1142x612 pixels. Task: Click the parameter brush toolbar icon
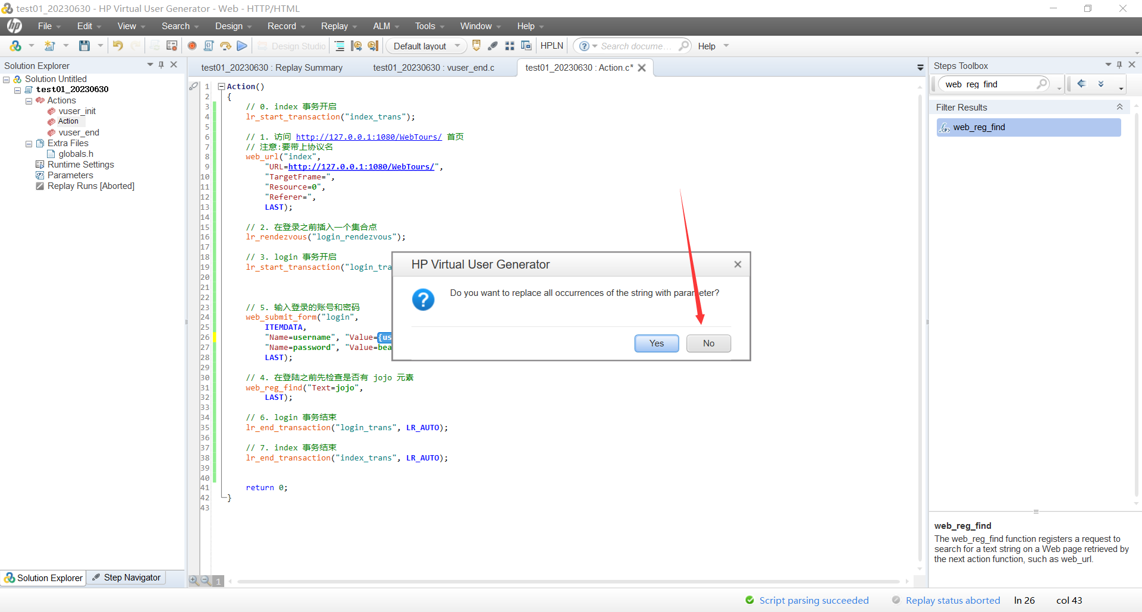[493, 46]
